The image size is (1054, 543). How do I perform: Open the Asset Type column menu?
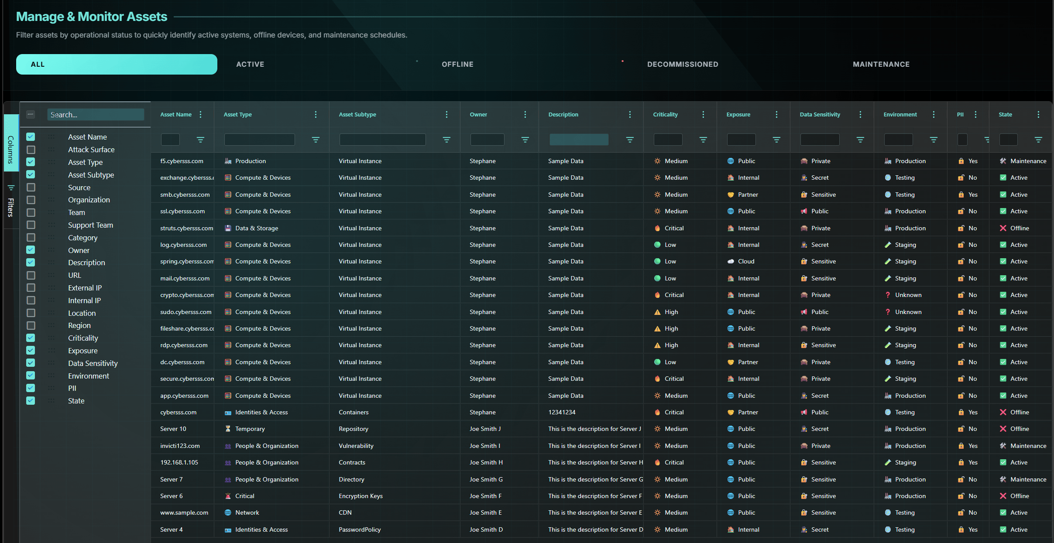316,114
